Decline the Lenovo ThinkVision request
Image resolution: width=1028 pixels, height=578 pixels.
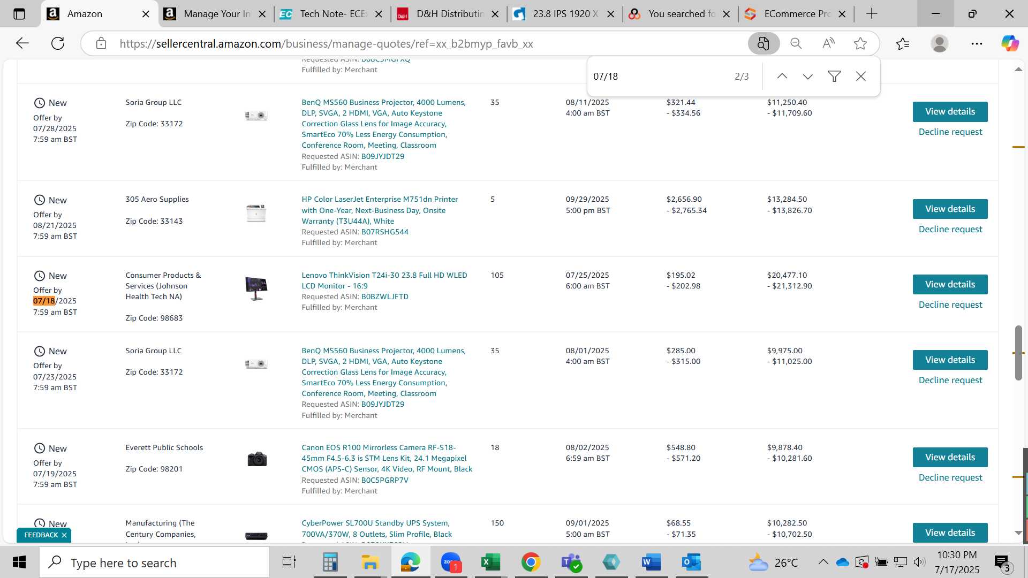pos(950,305)
